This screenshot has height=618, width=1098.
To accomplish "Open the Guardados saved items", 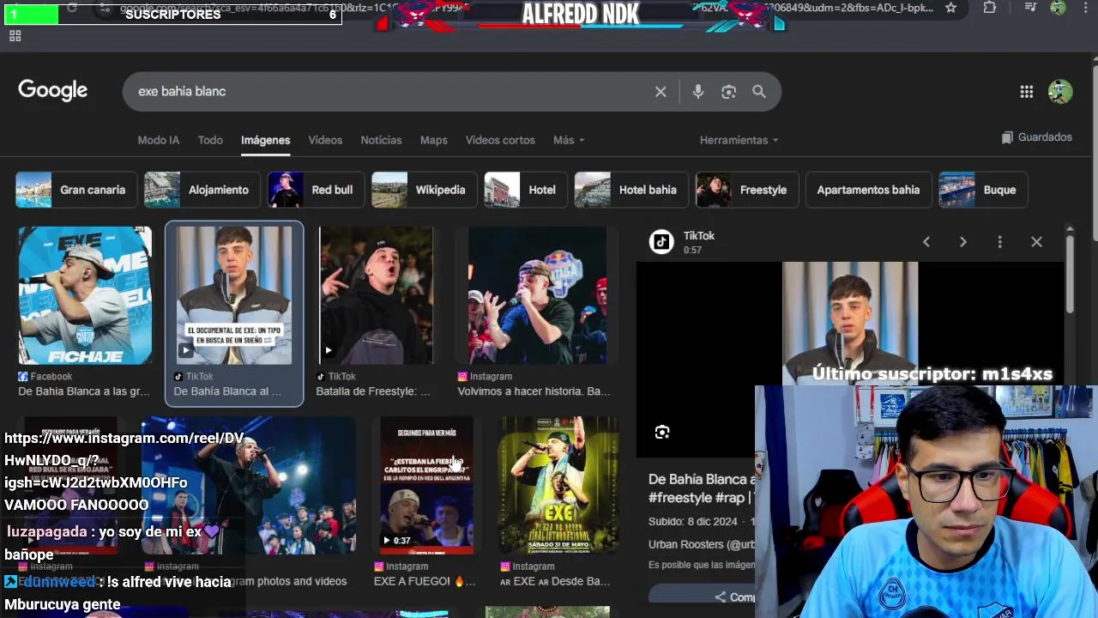I will pyautogui.click(x=1037, y=137).
